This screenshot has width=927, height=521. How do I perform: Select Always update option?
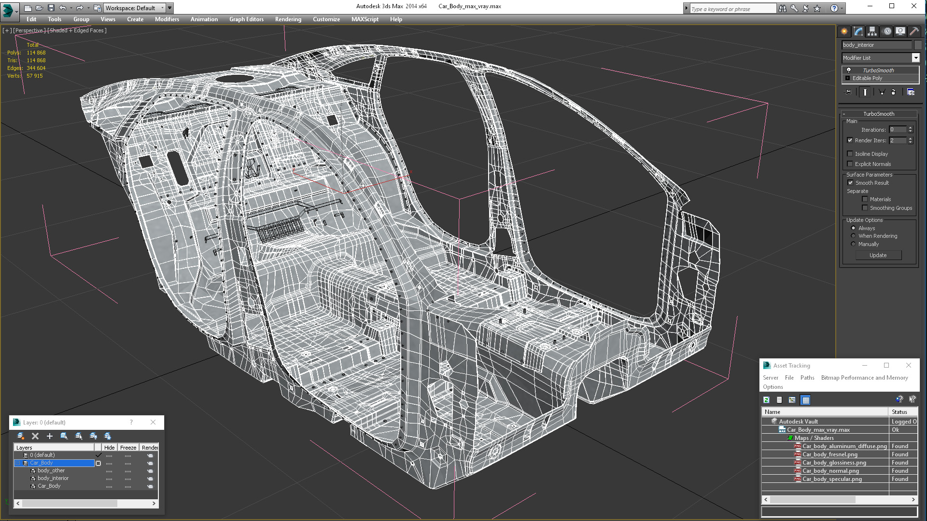(853, 228)
